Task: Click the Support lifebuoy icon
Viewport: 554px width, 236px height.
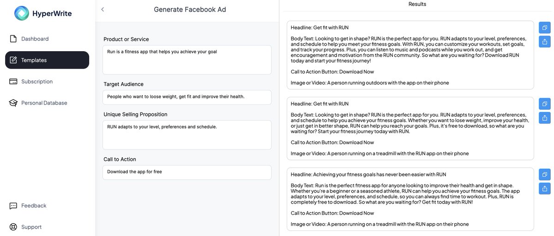Action: tap(13, 227)
